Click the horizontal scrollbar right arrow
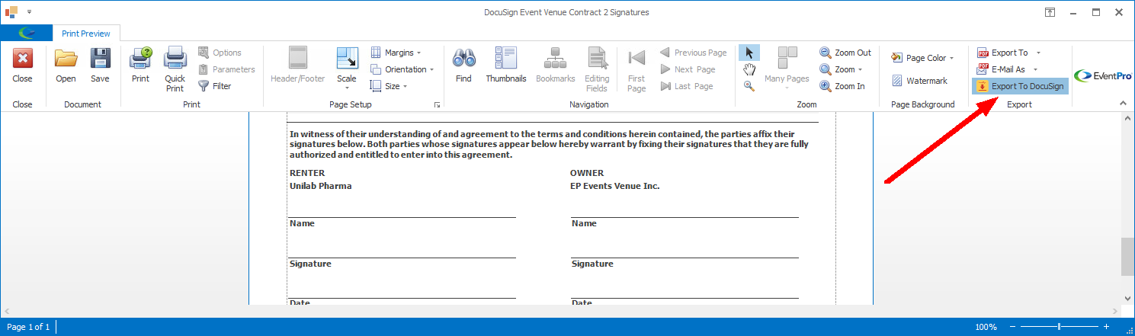This screenshot has width=1135, height=336. pos(1117,311)
